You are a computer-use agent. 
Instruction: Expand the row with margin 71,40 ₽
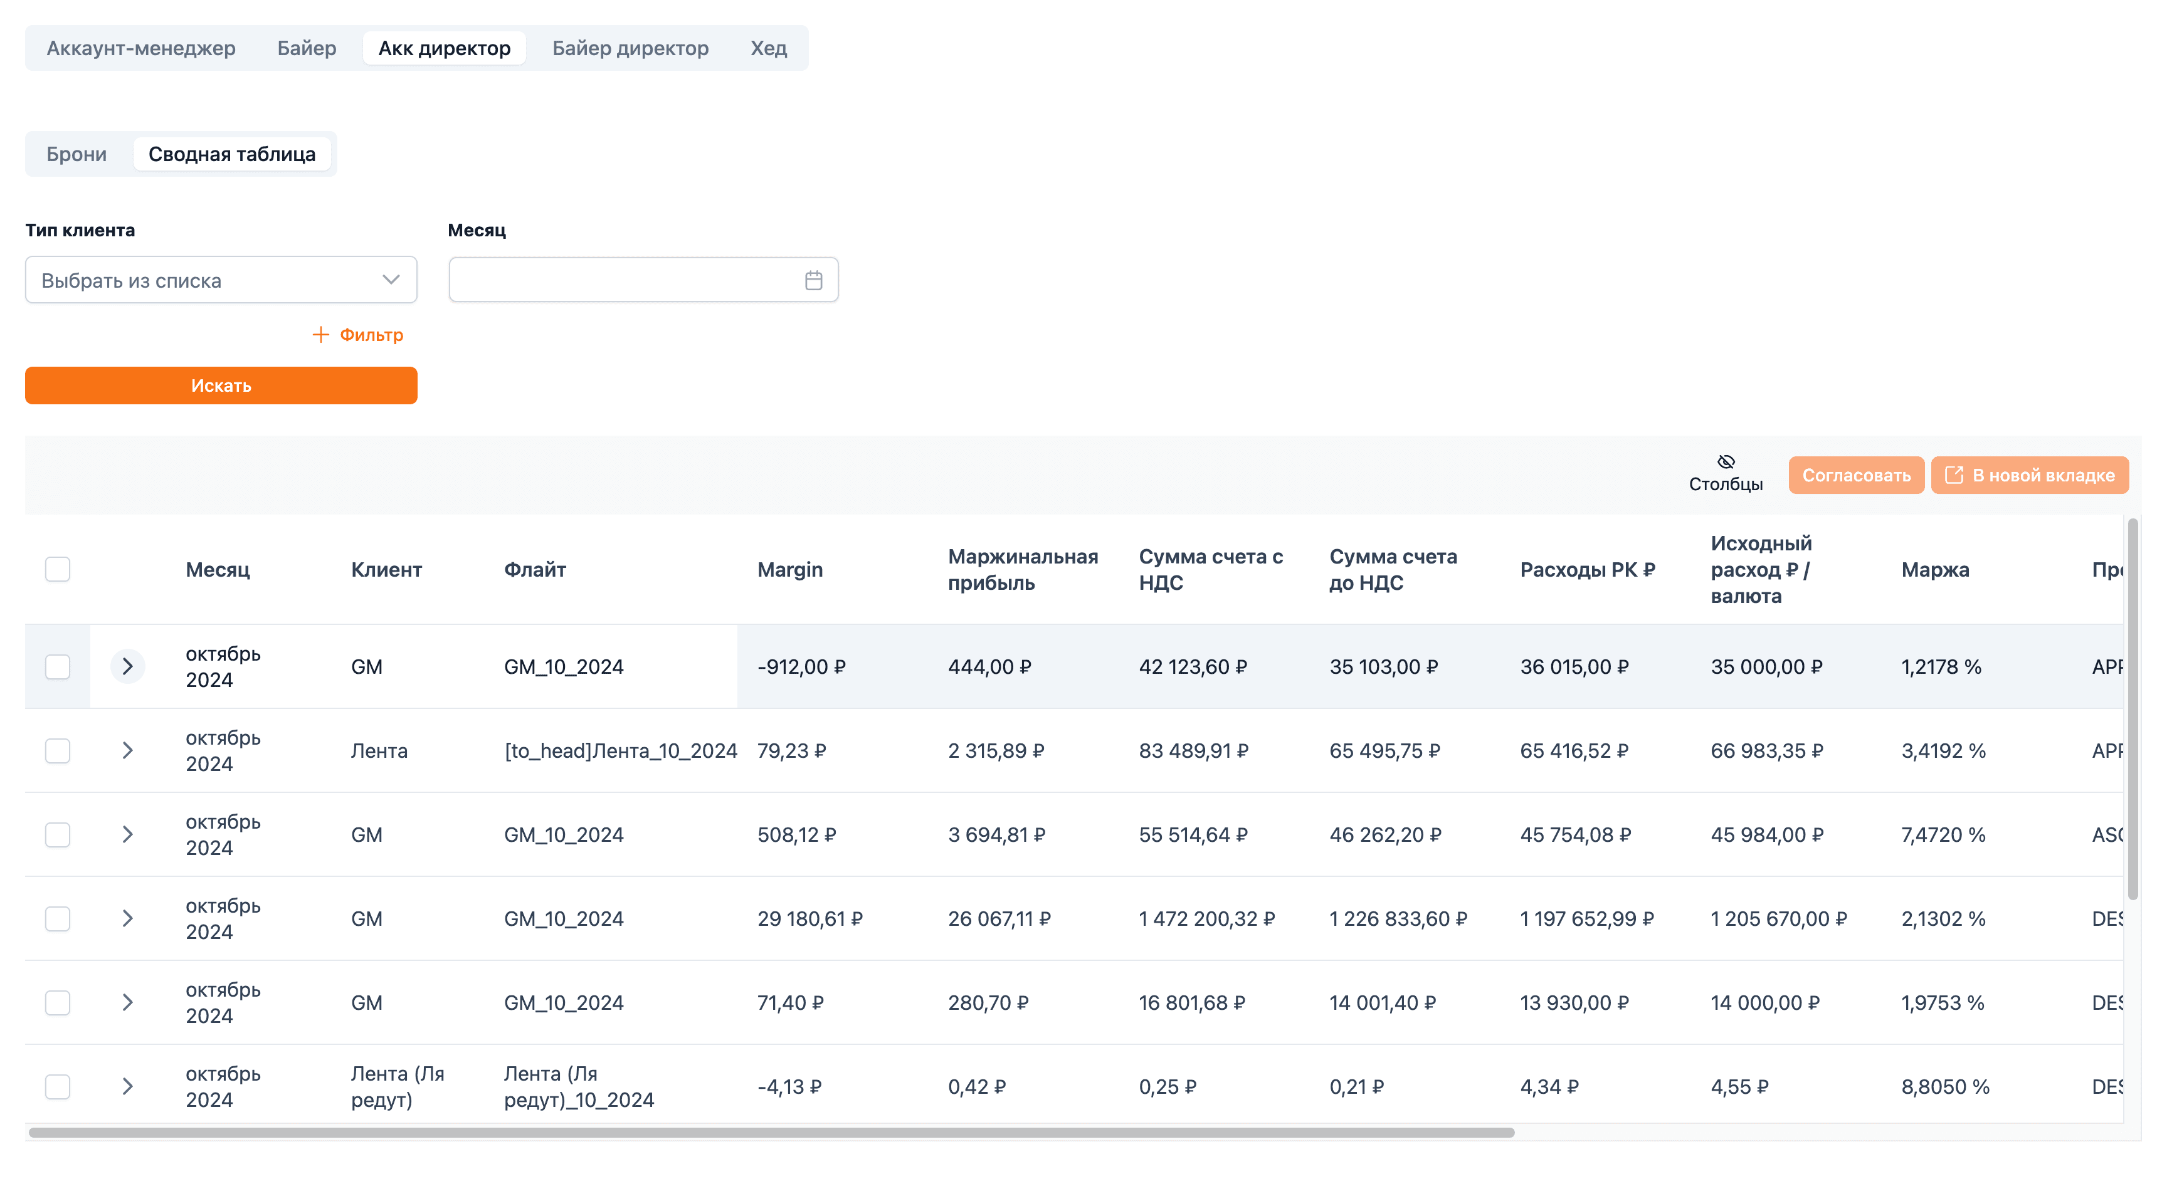(x=128, y=1002)
